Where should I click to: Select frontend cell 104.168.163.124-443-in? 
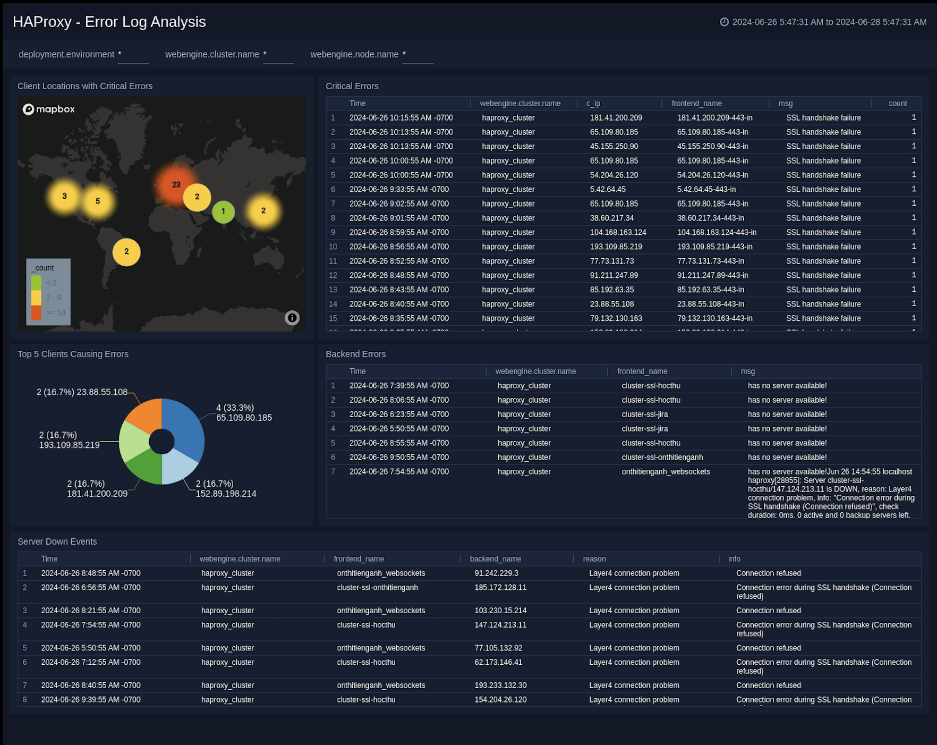(717, 233)
